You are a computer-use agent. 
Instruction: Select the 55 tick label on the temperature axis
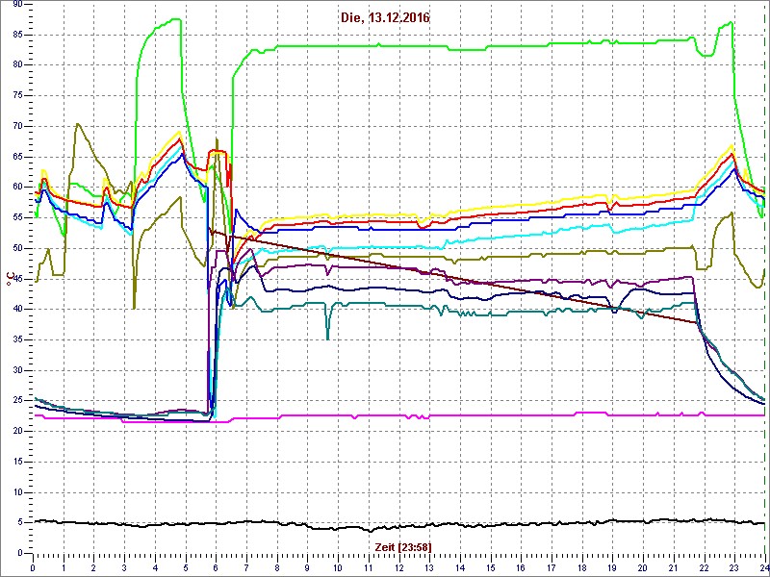[x=17, y=217]
